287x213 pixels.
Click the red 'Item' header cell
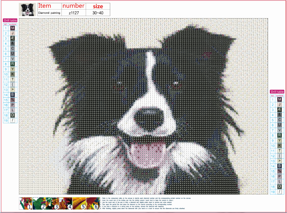(49, 6)
